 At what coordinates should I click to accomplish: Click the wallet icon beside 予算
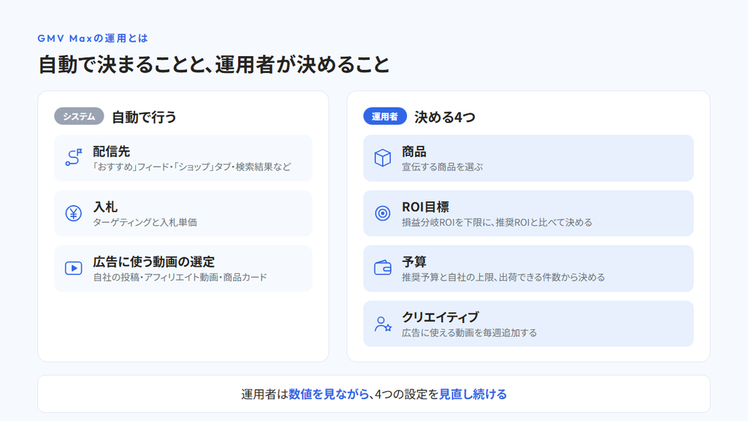(x=383, y=268)
